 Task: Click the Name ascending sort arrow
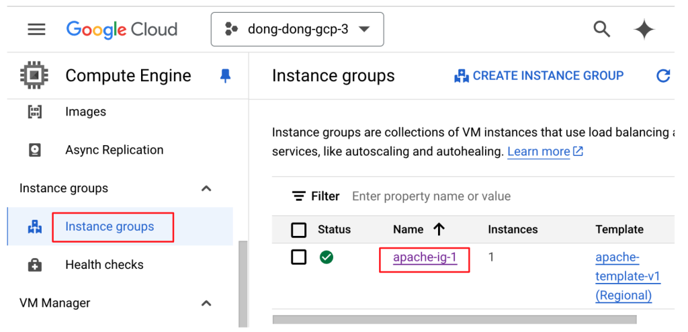coord(439,229)
